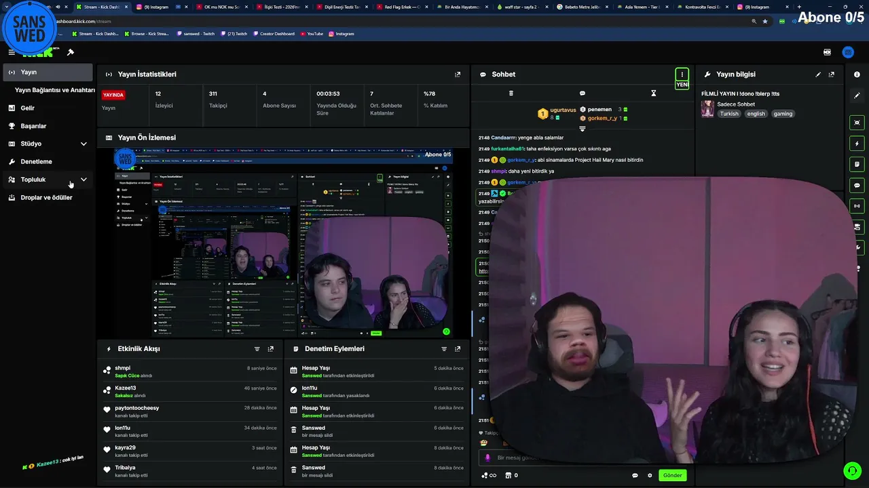Image resolution: width=869 pixels, height=488 pixels.
Task: Click the note icon in the right sidebar
Action: point(857,164)
